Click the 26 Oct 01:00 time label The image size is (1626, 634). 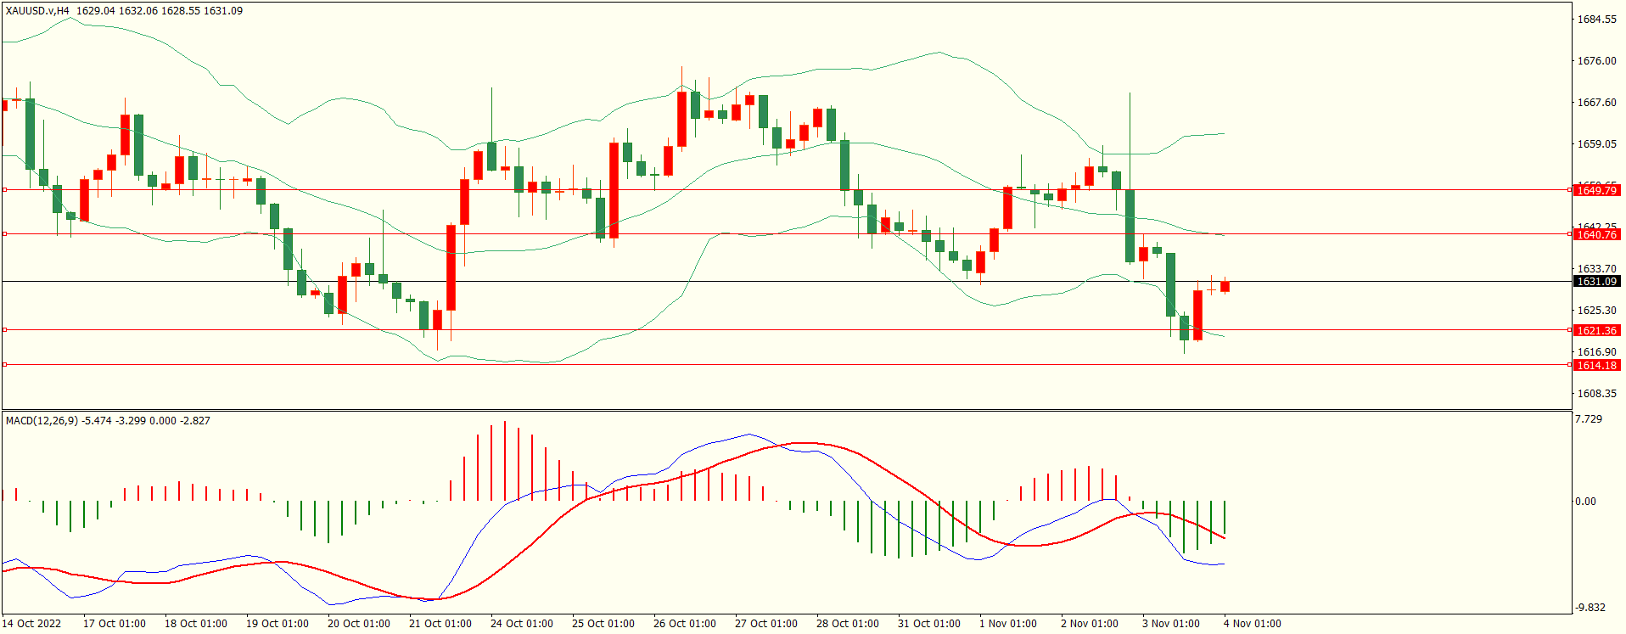tap(685, 623)
